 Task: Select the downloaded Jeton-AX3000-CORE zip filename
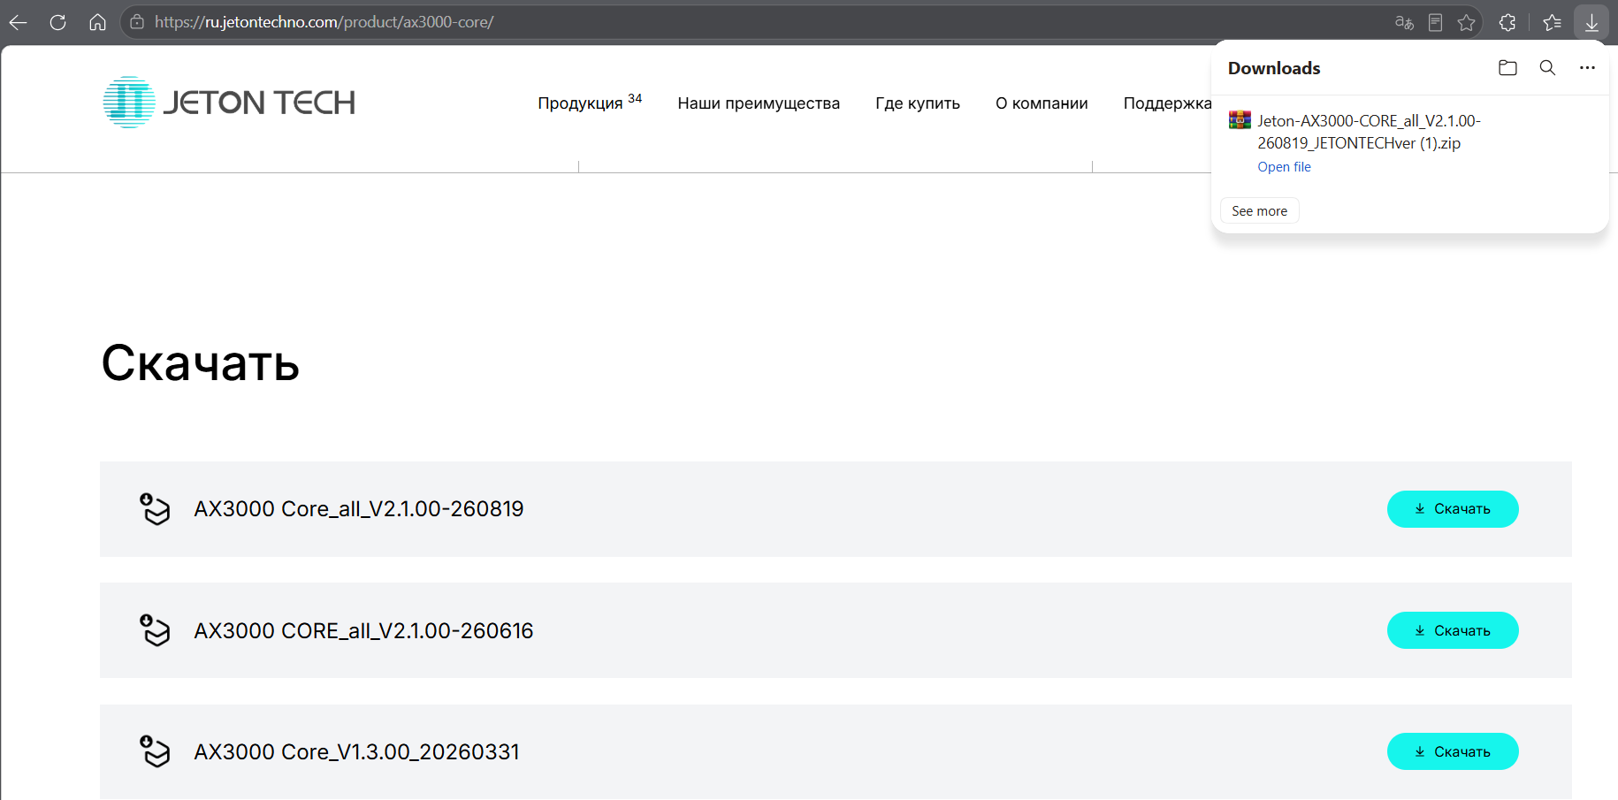tap(1369, 132)
